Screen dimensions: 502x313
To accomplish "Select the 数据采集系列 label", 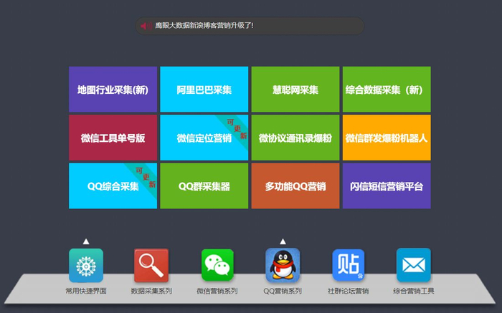I will pyautogui.click(x=151, y=291).
